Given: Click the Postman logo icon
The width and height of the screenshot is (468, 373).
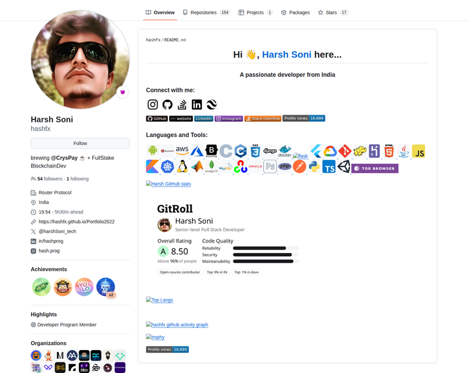Looking at the screenshot, I should tap(300, 166).
